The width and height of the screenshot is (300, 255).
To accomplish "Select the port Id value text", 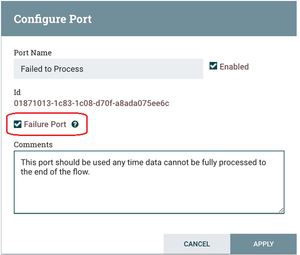I will click(x=91, y=103).
